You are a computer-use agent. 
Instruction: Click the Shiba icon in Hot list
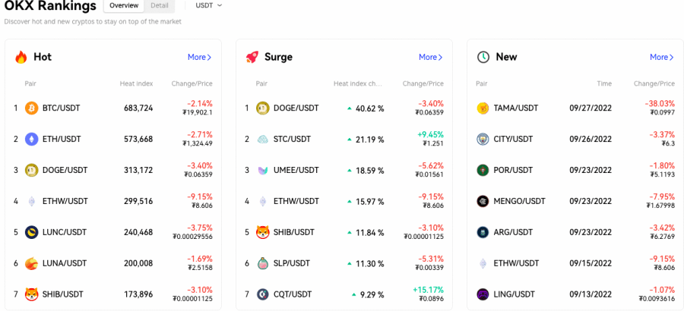tap(31, 294)
